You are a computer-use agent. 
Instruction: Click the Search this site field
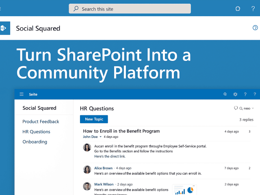(x=130, y=9)
